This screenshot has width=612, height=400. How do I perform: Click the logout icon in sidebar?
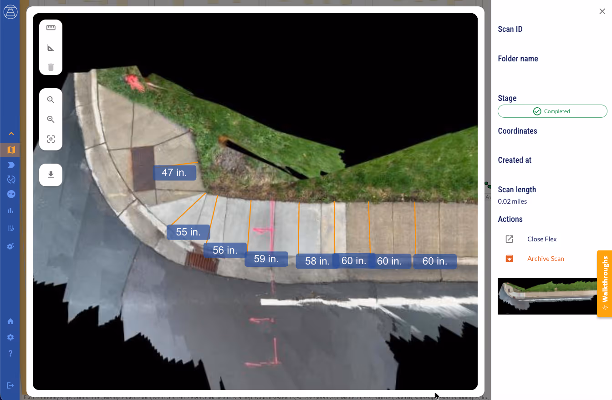pyautogui.click(x=10, y=385)
